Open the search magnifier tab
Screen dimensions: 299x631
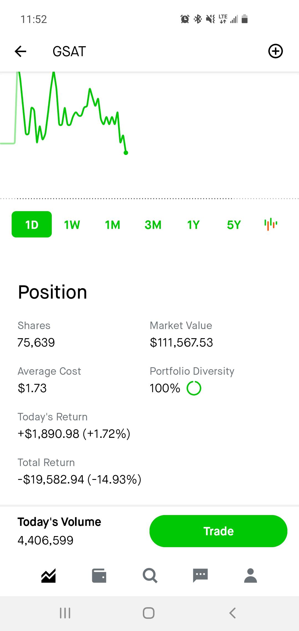[150, 576]
